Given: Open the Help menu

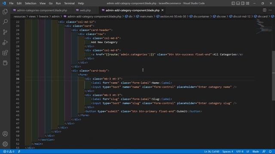Looking at the screenshot, I should (x=81, y=3).
